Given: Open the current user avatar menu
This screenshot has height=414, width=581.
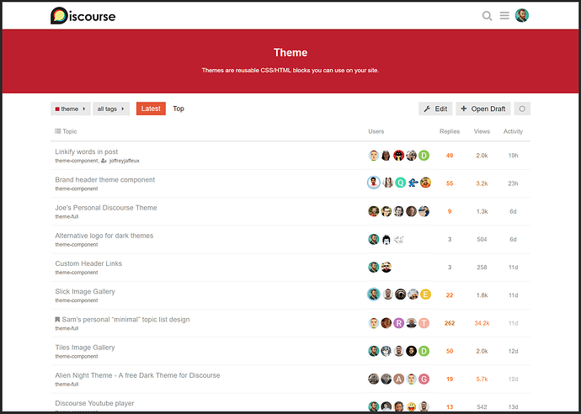Looking at the screenshot, I should (522, 15).
